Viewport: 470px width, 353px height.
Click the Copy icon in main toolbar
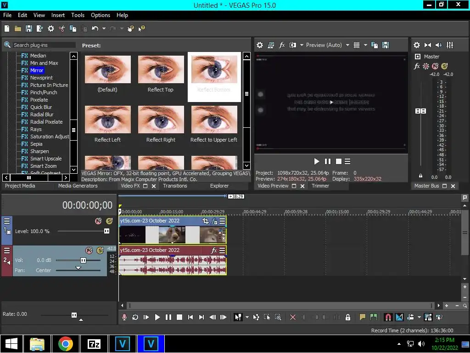click(x=73, y=28)
